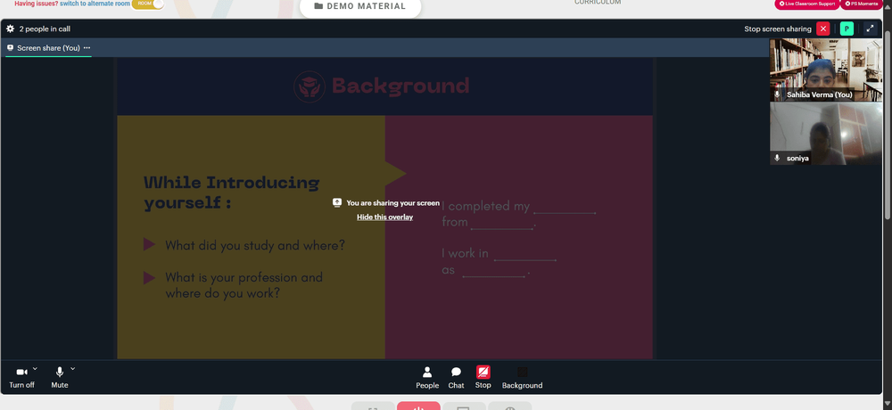
Task: Open the CURRICULUM tab
Action: point(598,3)
